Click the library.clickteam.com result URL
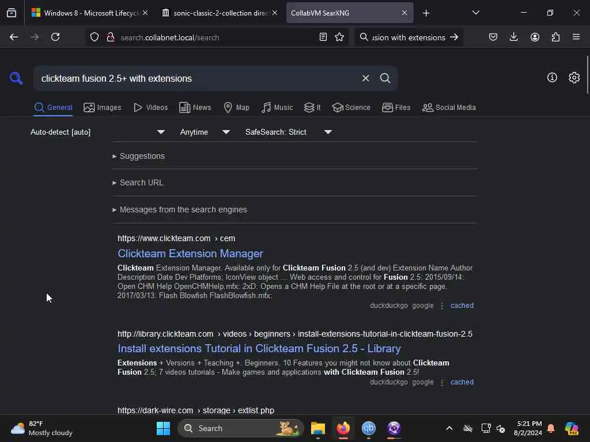 pyautogui.click(x=294, y=334)
